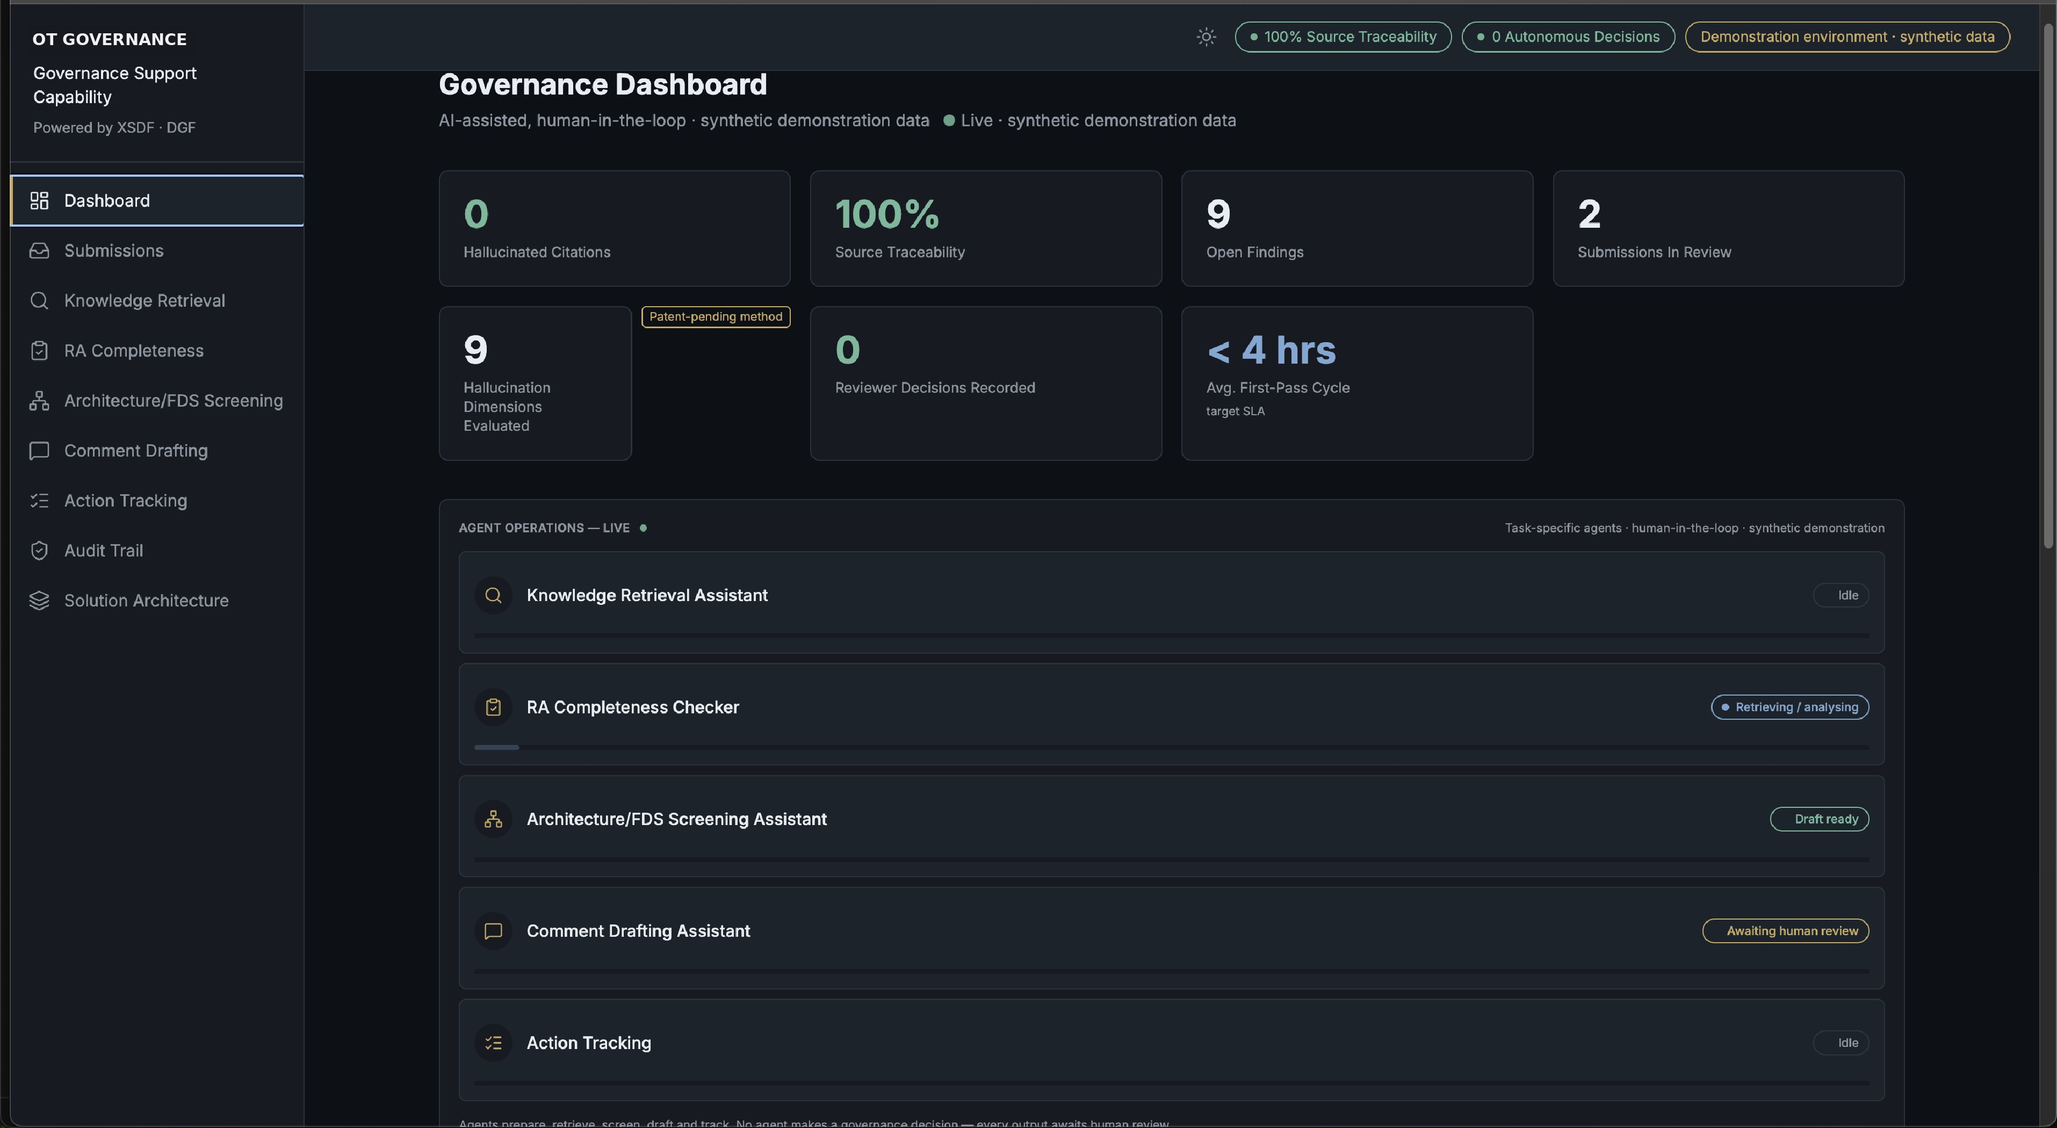The image size is (2057, 1128).
Task: Click the Action Tracking agent checklist icon
Action: pyautogui.click(x=494, y=1043)
